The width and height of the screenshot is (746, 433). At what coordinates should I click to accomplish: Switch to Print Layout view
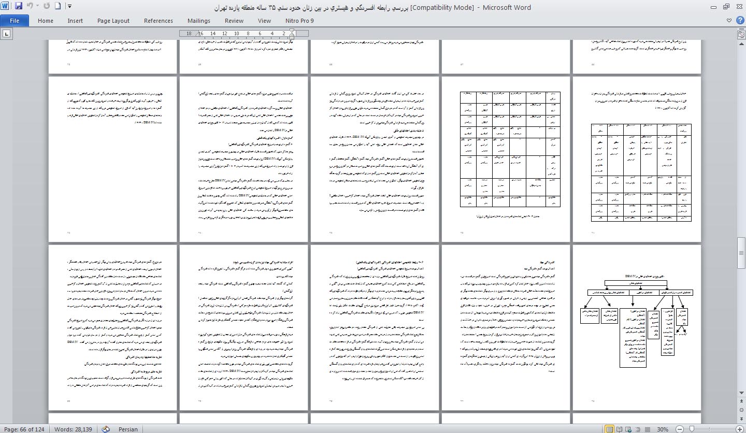pyautogui.click(x=610, y=429)
